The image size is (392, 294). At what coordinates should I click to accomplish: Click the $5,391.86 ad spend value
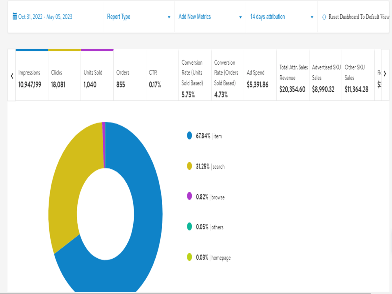point(258,85)
